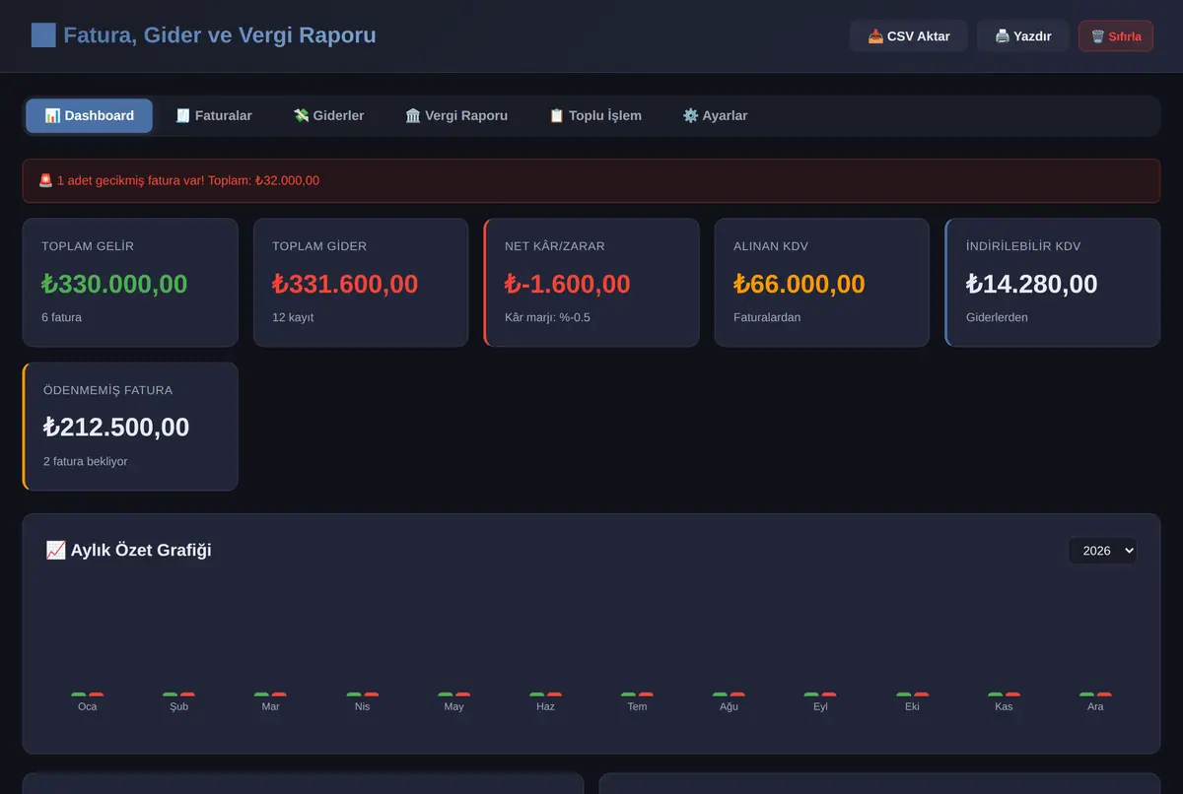Click the app logo icon beside the title
Screen dimensions: 1183x794
[x=43, y=35]
